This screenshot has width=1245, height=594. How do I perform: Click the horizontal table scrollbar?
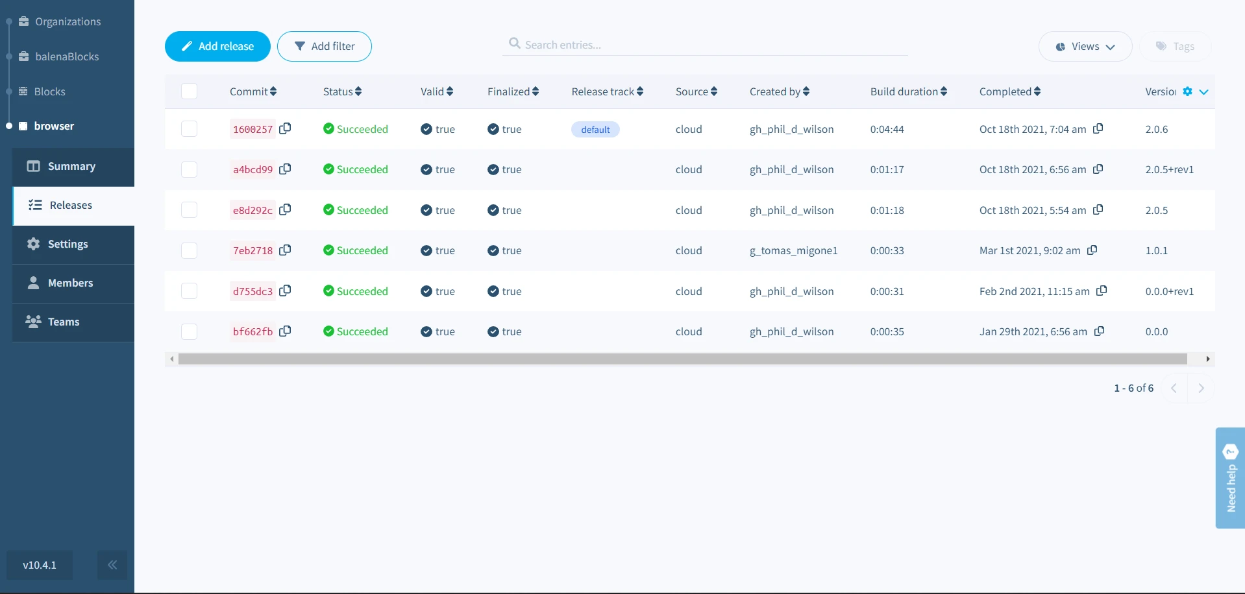682,359
